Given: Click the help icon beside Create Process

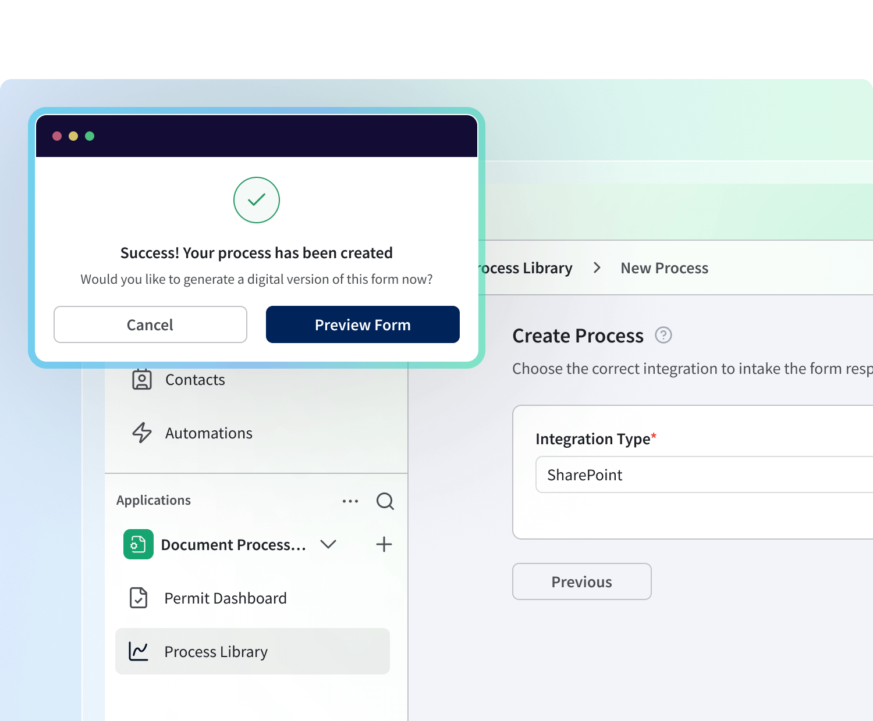Looking at the screenshot, I should pyautogui.click(x=663, y=335).
